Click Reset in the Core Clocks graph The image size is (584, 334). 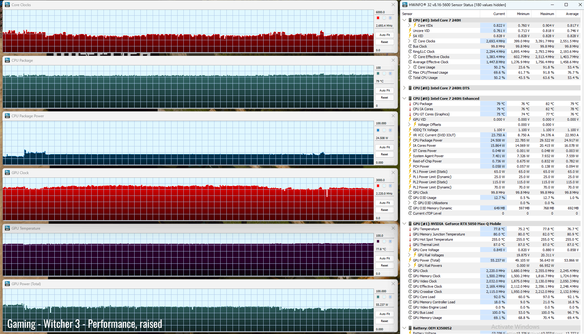click(385, 42)
